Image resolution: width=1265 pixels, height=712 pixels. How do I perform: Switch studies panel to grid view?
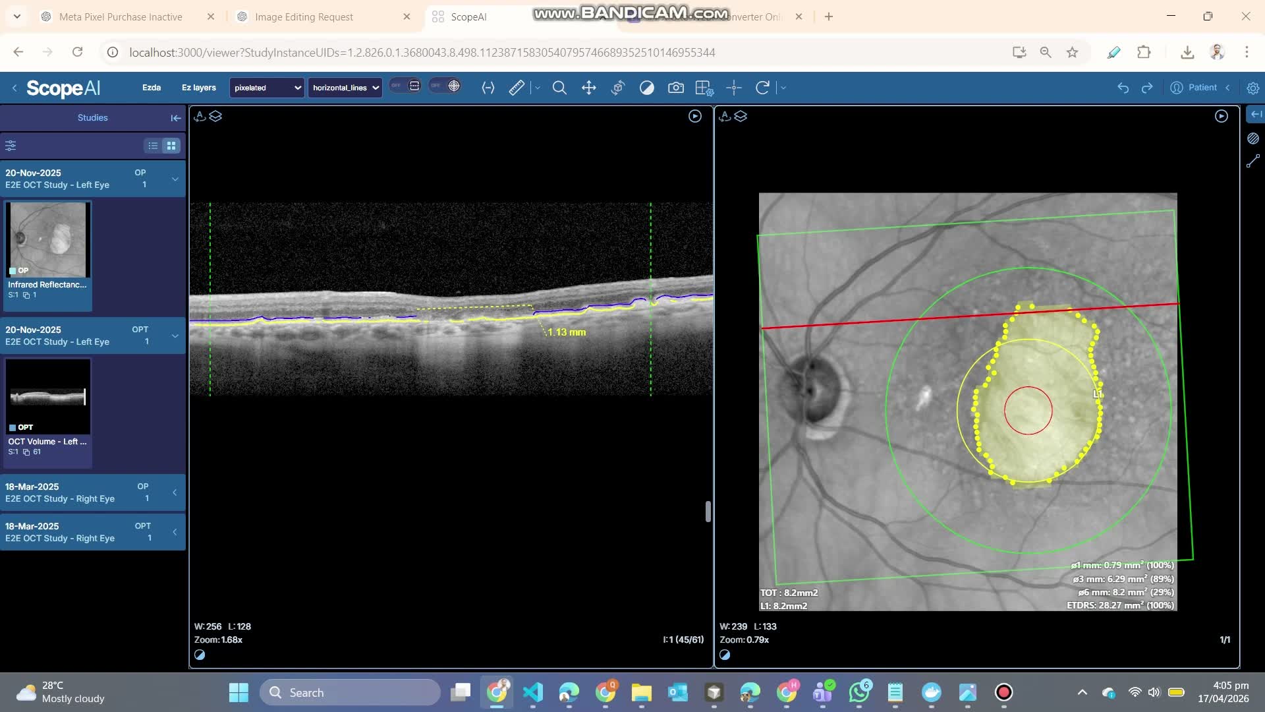pos(171,146)
